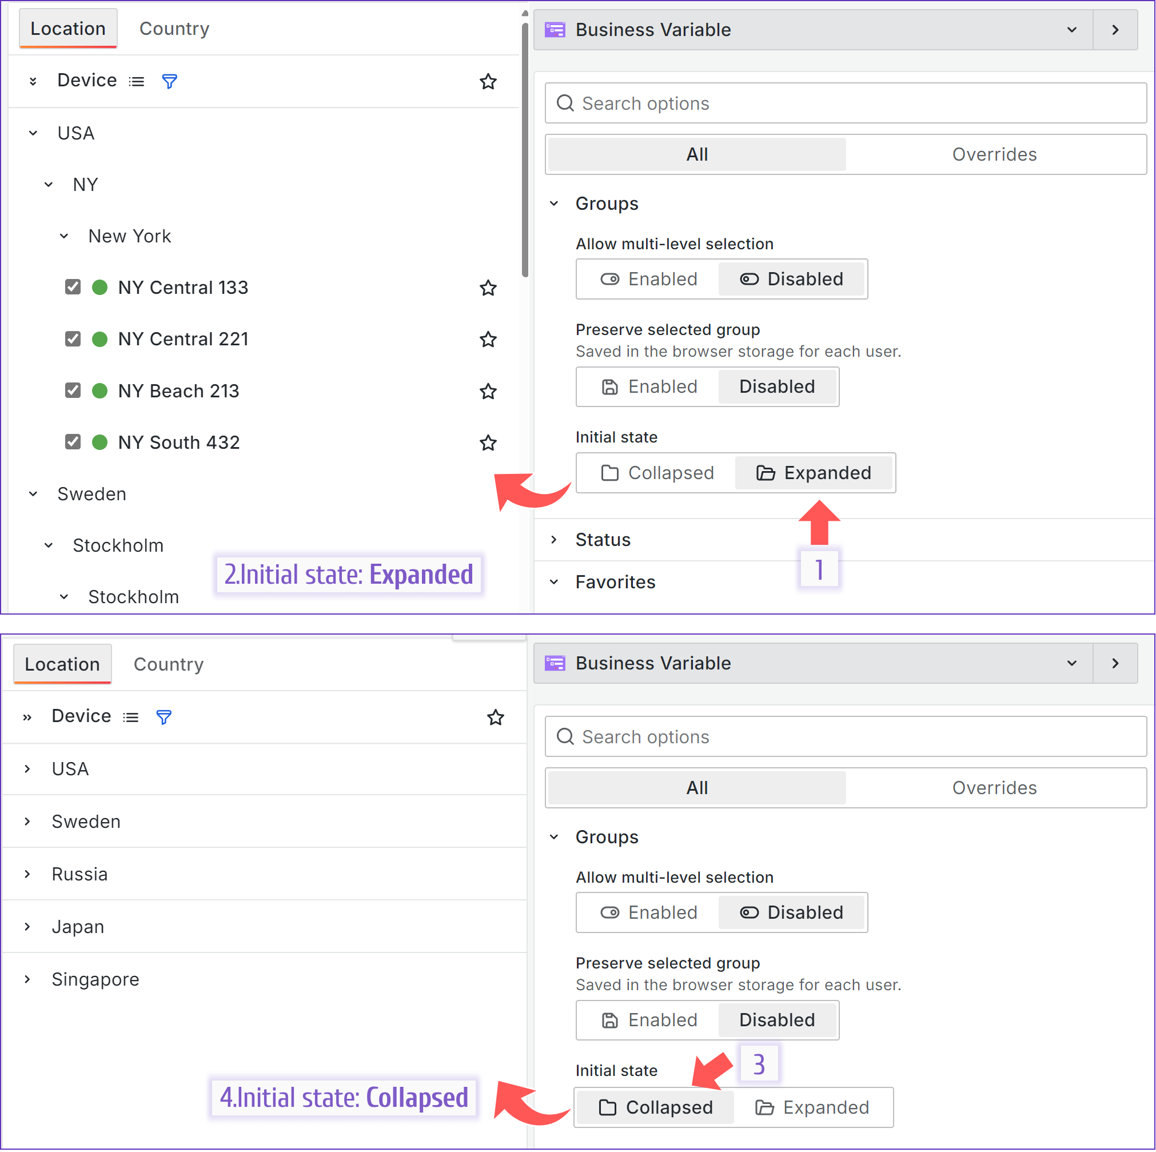Image resolution: width=1156 pixels, height=1152 pixels.
Task: Click the forward arrow icon on Business Variable
Action: point(1117,29)
